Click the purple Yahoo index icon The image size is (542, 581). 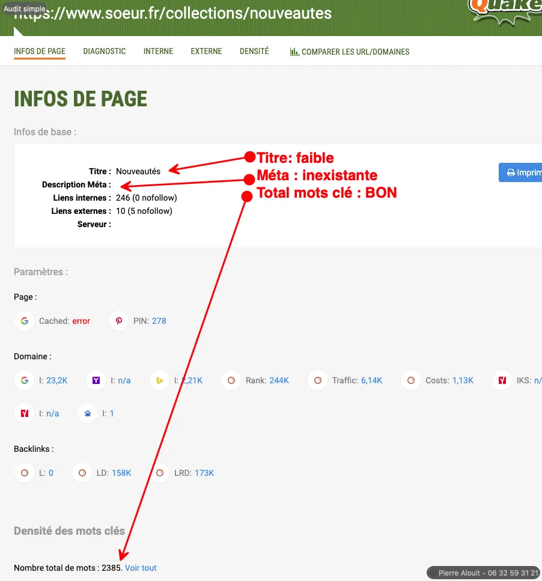tap(96, 380)
